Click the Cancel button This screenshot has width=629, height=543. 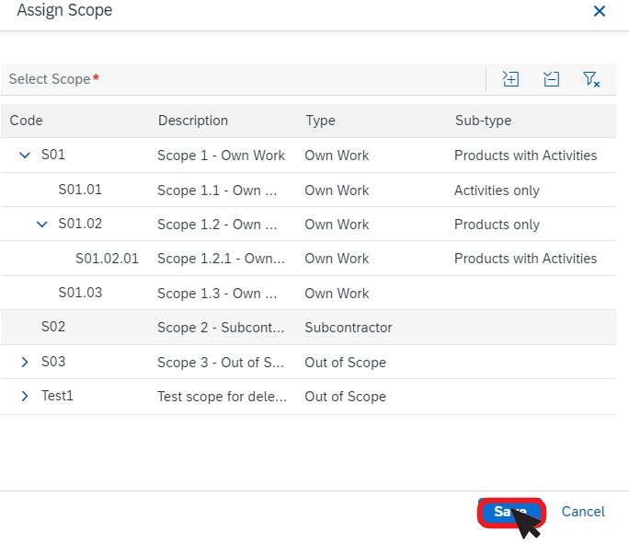[x=583, y=512]
